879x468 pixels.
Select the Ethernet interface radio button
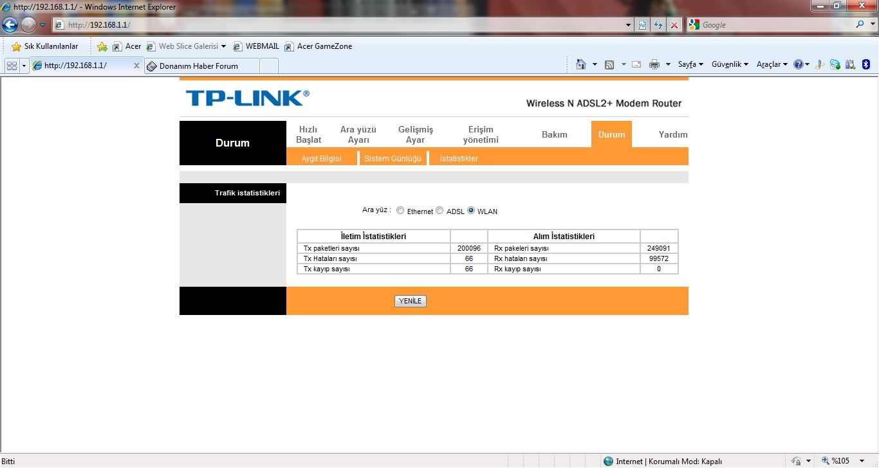click(x=400, y=210)
